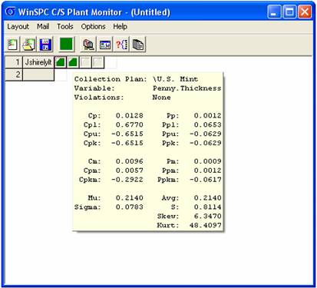Screen dimensions: 317x288
Task: Click the mailbox icon in toolbar
Action: 88,45
